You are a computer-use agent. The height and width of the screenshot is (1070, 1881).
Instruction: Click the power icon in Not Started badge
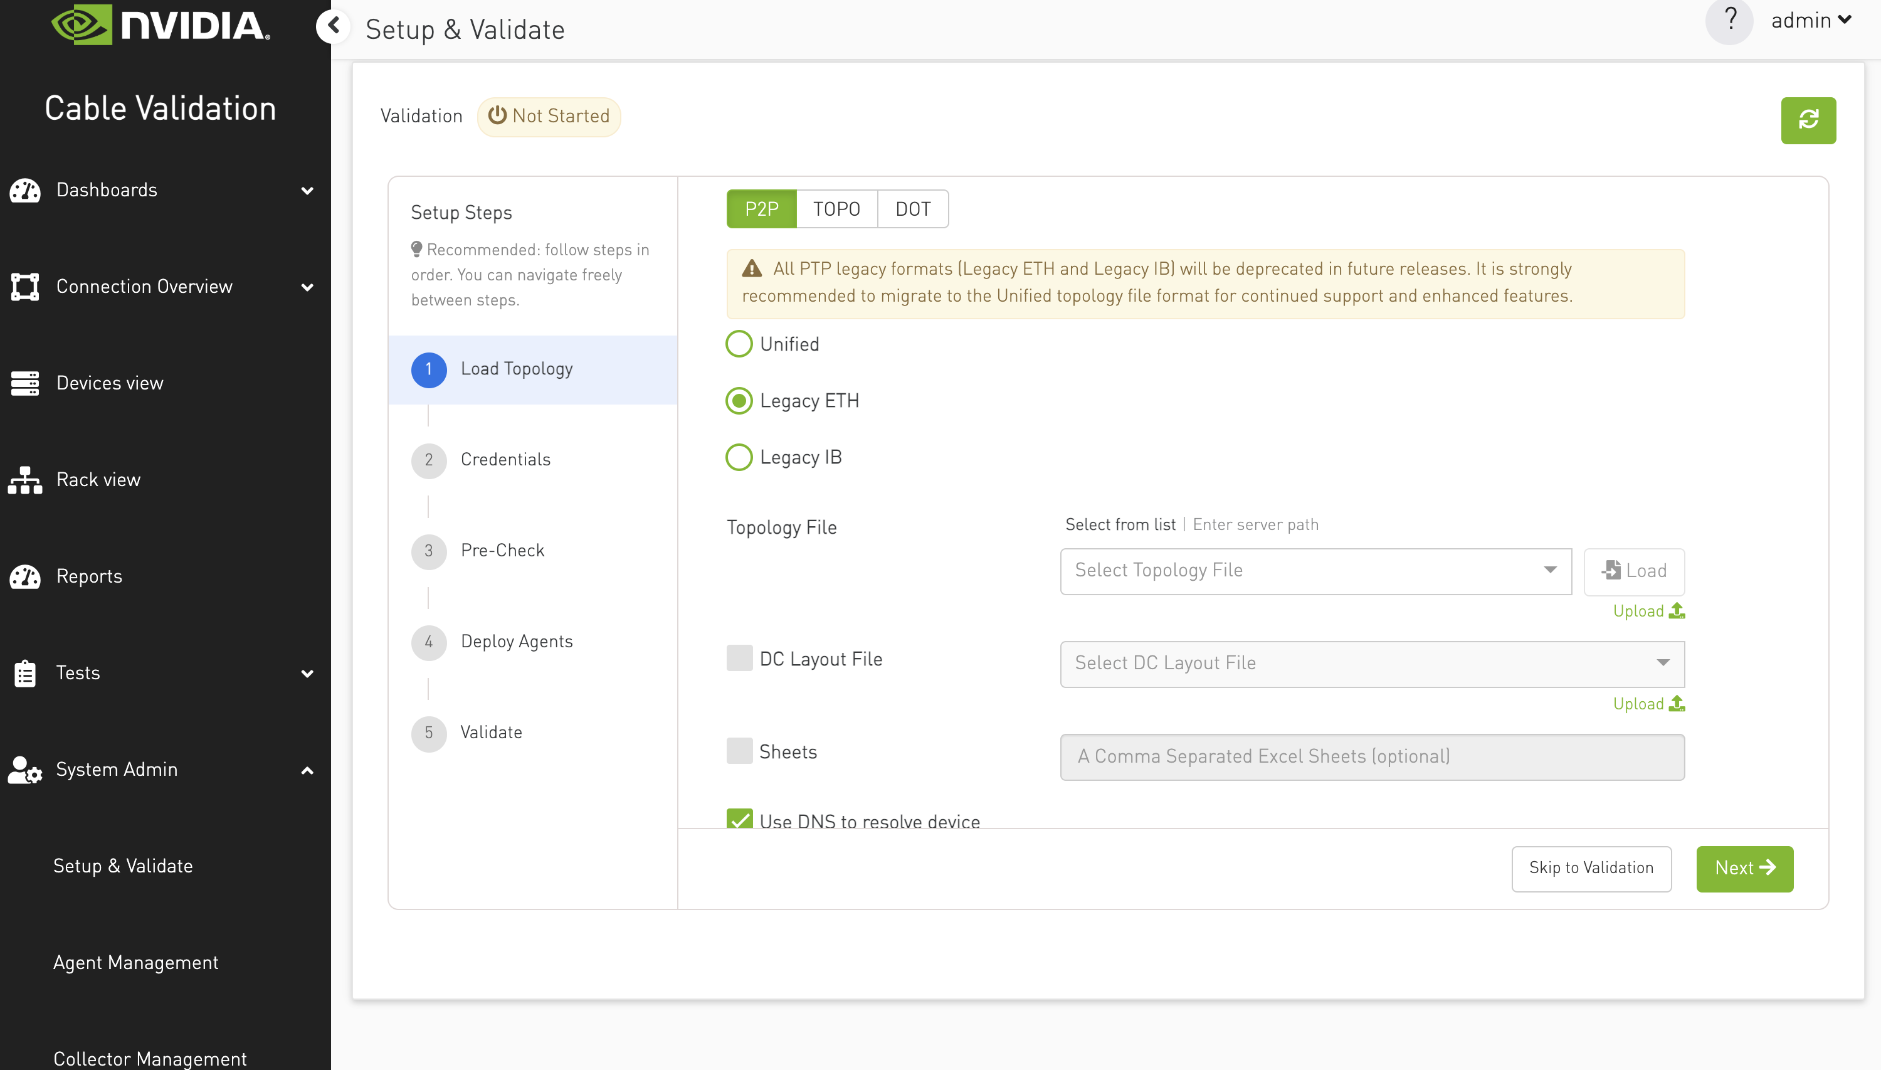[x=497, y=115]
